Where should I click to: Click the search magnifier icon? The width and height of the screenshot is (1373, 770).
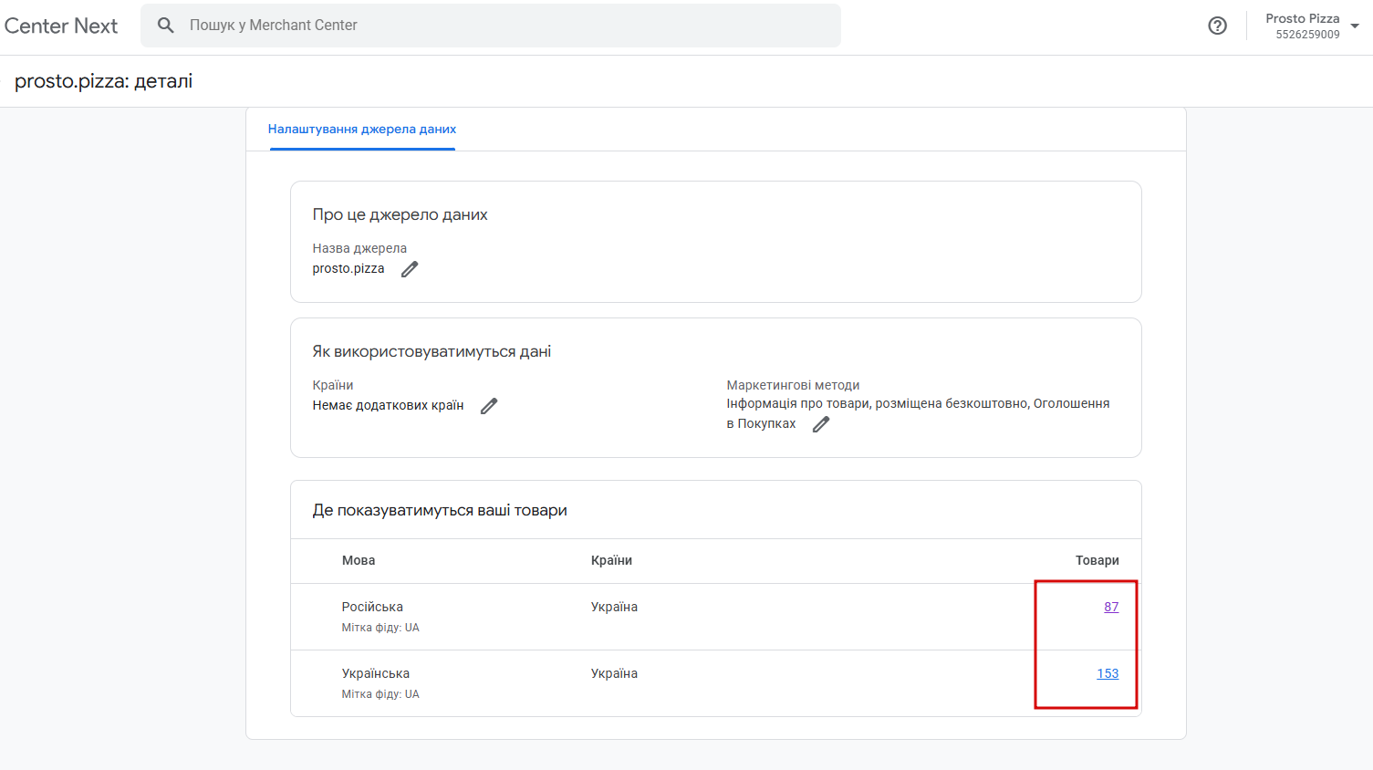[165, 26]
